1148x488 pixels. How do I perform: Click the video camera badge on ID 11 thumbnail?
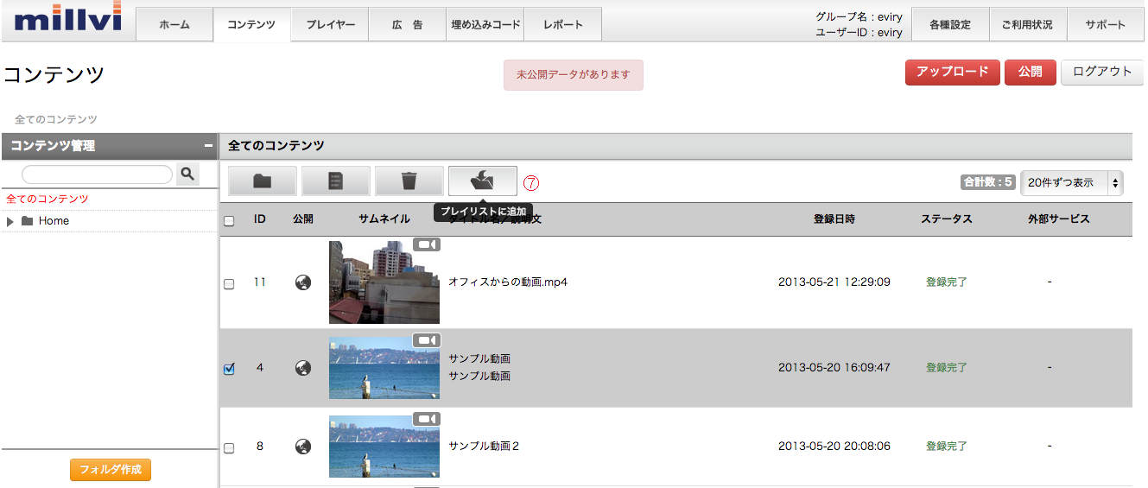coord(427,244)
